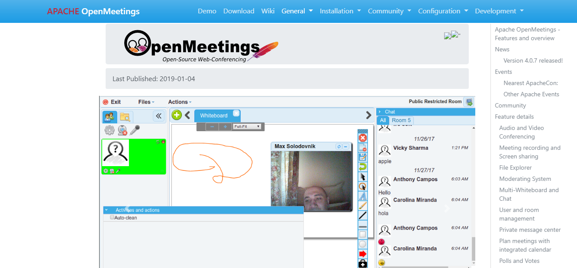Open the Download link
Viewport: 577px width, 268px height.
(239, 11)
